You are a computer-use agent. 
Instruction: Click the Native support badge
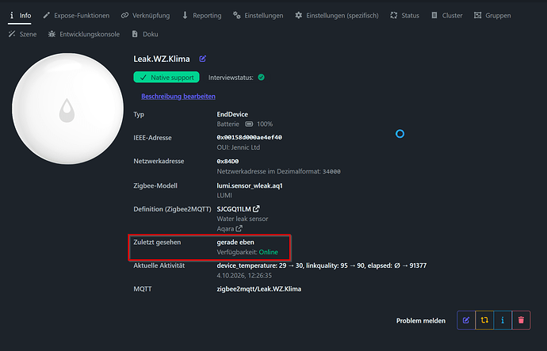pyautogui.click(x=166, y=78)
